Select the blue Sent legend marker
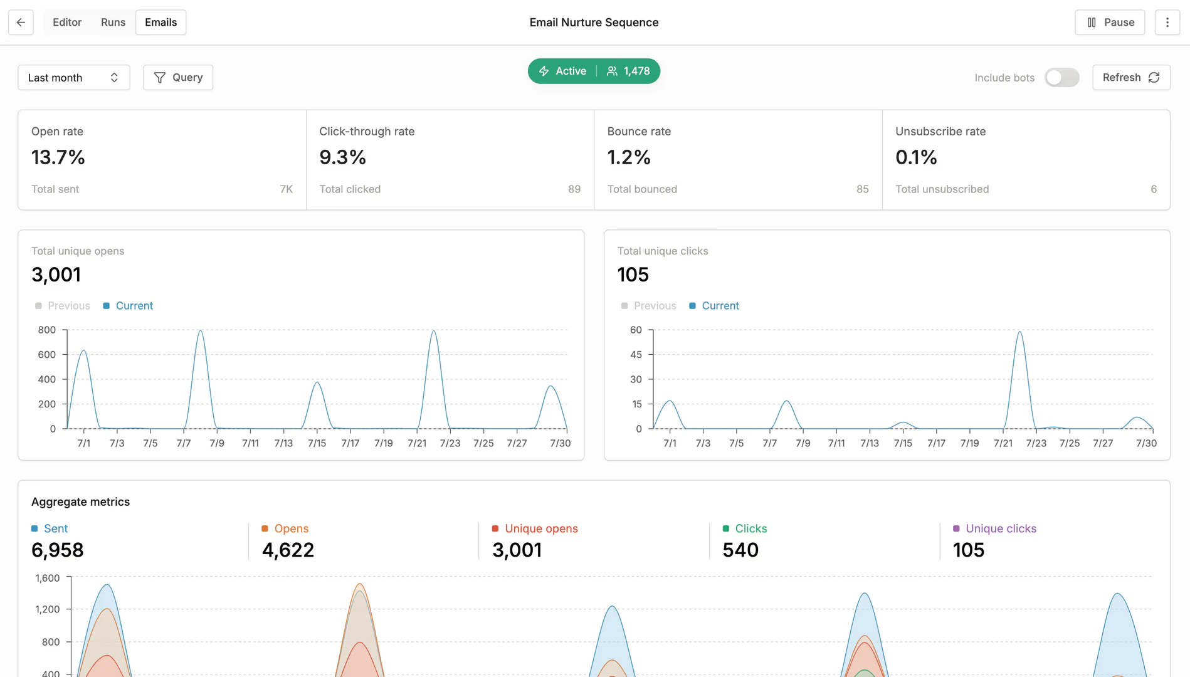Screen dimensions: 1190x677 [x=36, y=528]
